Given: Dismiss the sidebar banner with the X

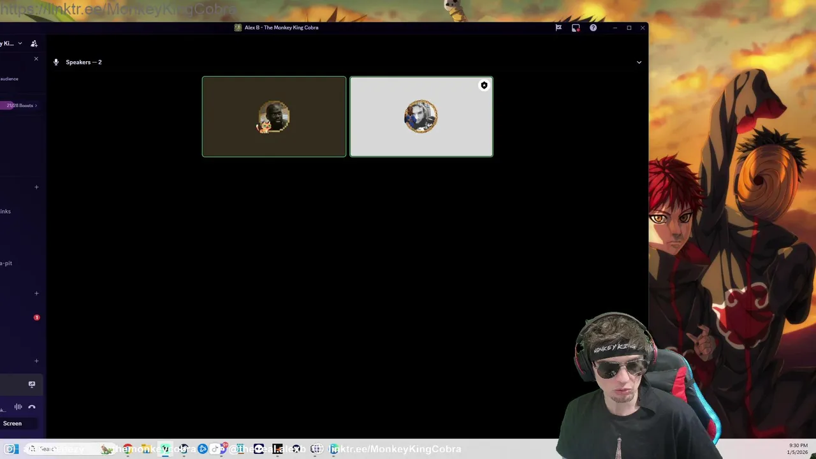Looking at the screenshot, I should [x=36, y=59].
